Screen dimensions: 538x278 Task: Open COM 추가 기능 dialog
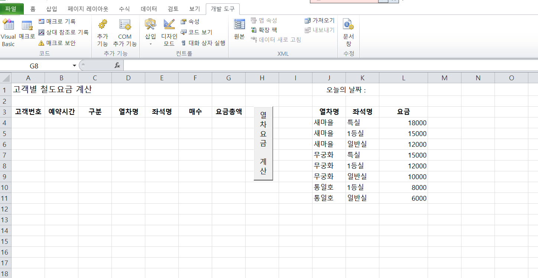click(x=125, y=33)
